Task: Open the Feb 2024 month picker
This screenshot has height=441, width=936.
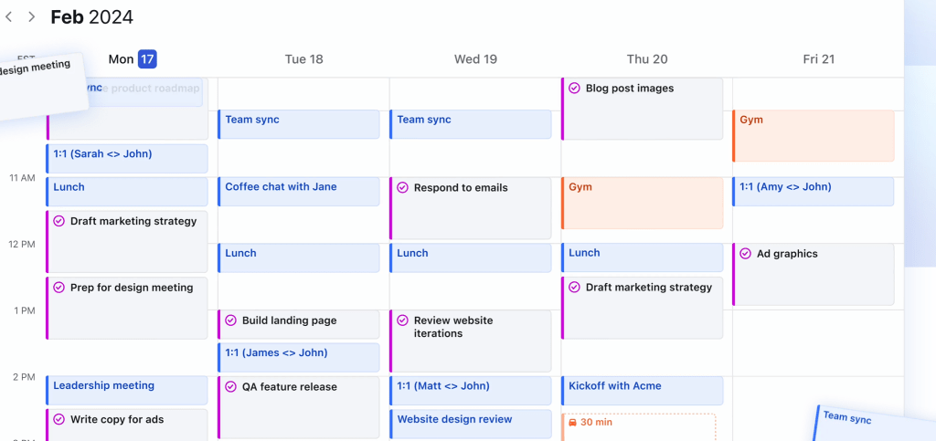Action: (x=91, y=16)
